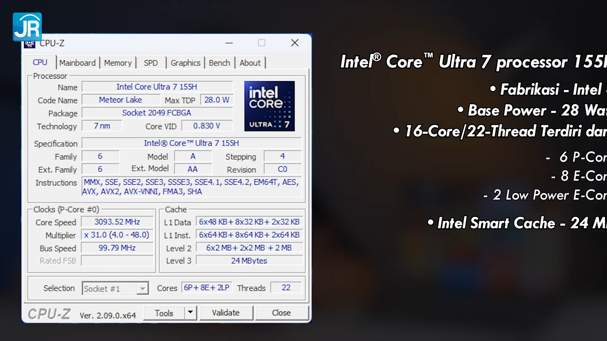Screen dimensions: 607x341
Task: Open the Bench tab
Action: pyautogui.click(x=219, y=63)
